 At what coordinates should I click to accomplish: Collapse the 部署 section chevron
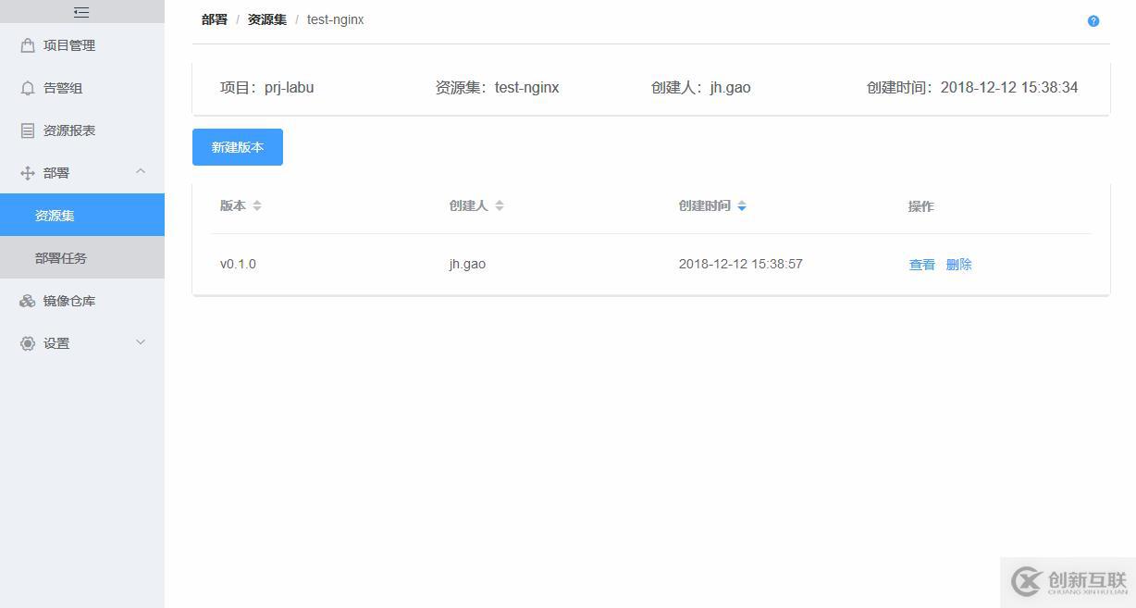pos(141,171)
